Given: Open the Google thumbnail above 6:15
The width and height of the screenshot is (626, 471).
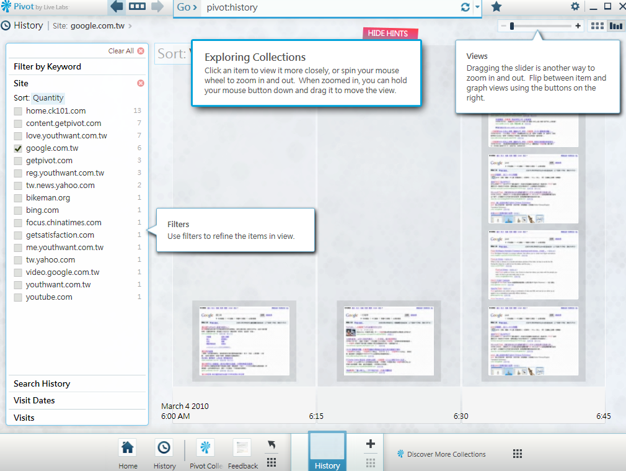Looking at the screenshot, I should coord(389,341).
